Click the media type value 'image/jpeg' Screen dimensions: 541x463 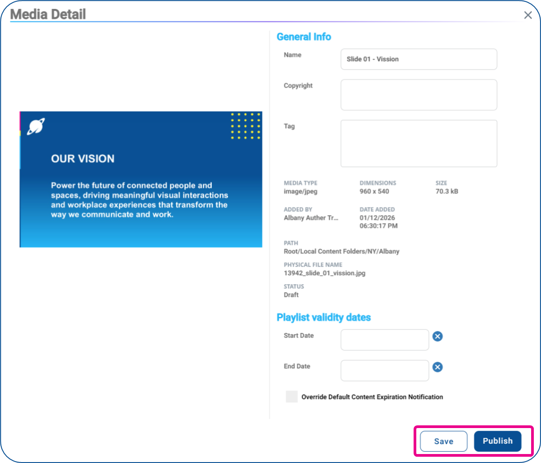click(301, 191)
